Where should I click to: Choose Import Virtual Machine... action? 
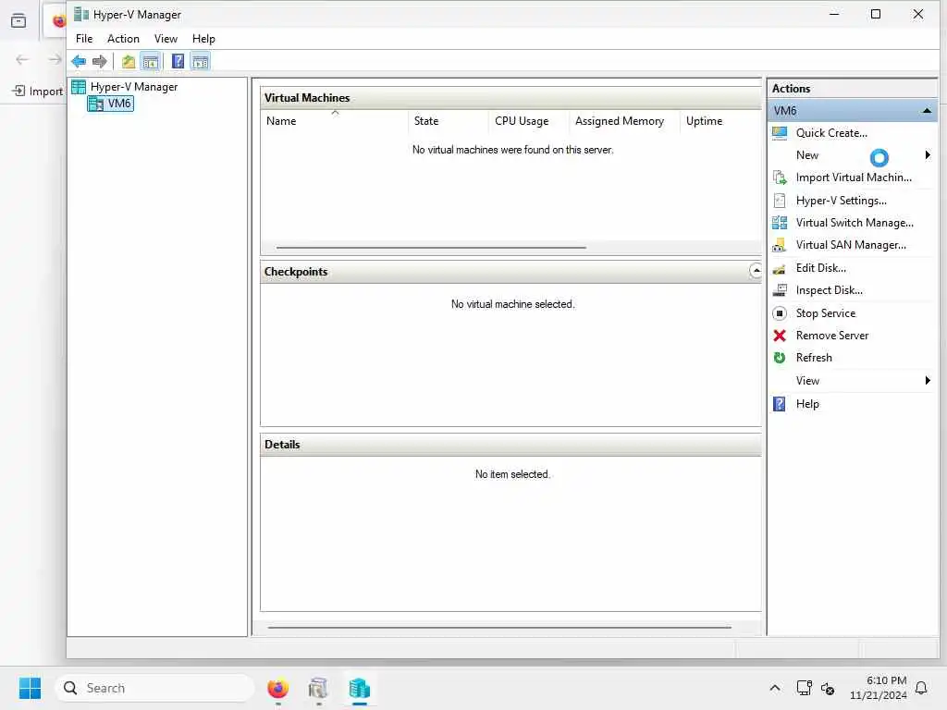(x=854, y=177)
